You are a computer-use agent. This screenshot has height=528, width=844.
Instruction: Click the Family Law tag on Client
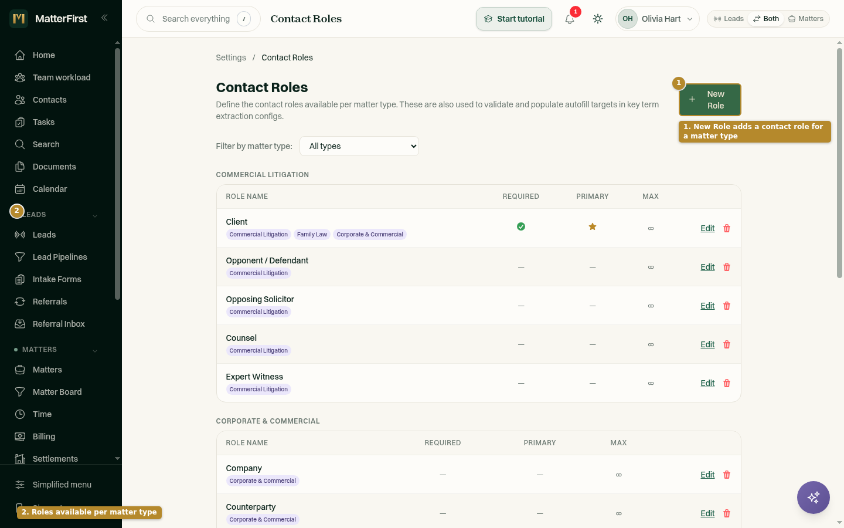312,234
